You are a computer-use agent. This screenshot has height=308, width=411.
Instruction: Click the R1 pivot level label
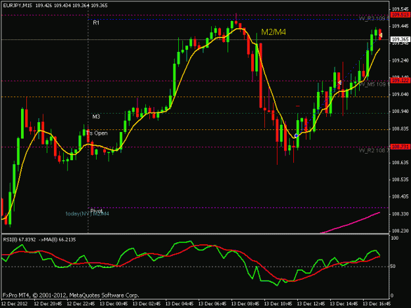96,23
